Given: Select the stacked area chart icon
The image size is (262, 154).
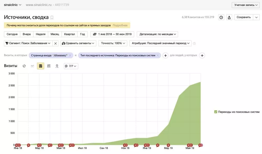Looking at the screenshot, I should tap(40, 66).
